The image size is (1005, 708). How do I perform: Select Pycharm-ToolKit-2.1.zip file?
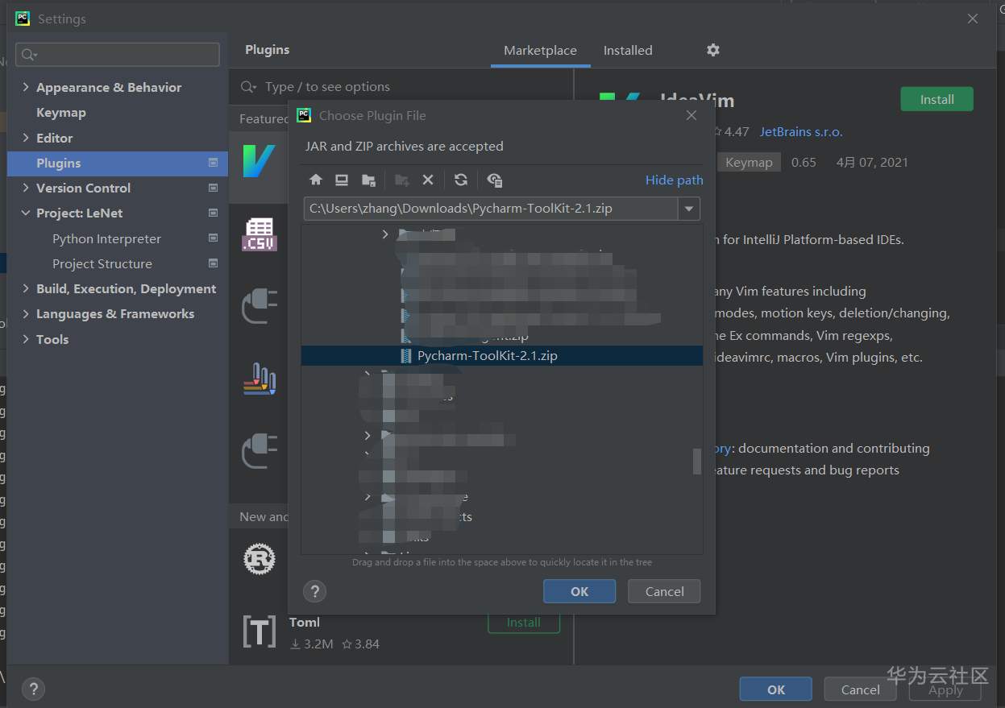[501, 355]
